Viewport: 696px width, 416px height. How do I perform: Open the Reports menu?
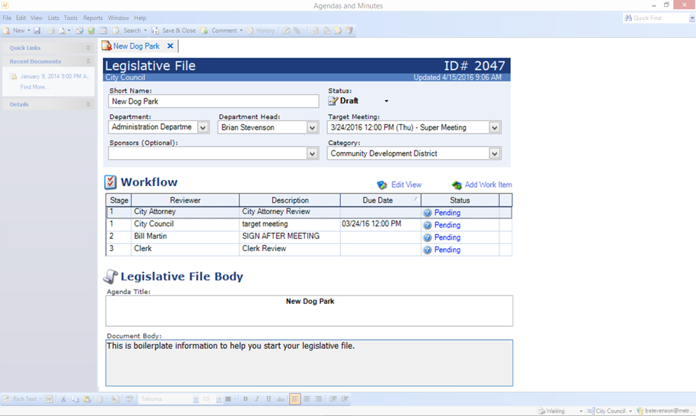(93, 18)
